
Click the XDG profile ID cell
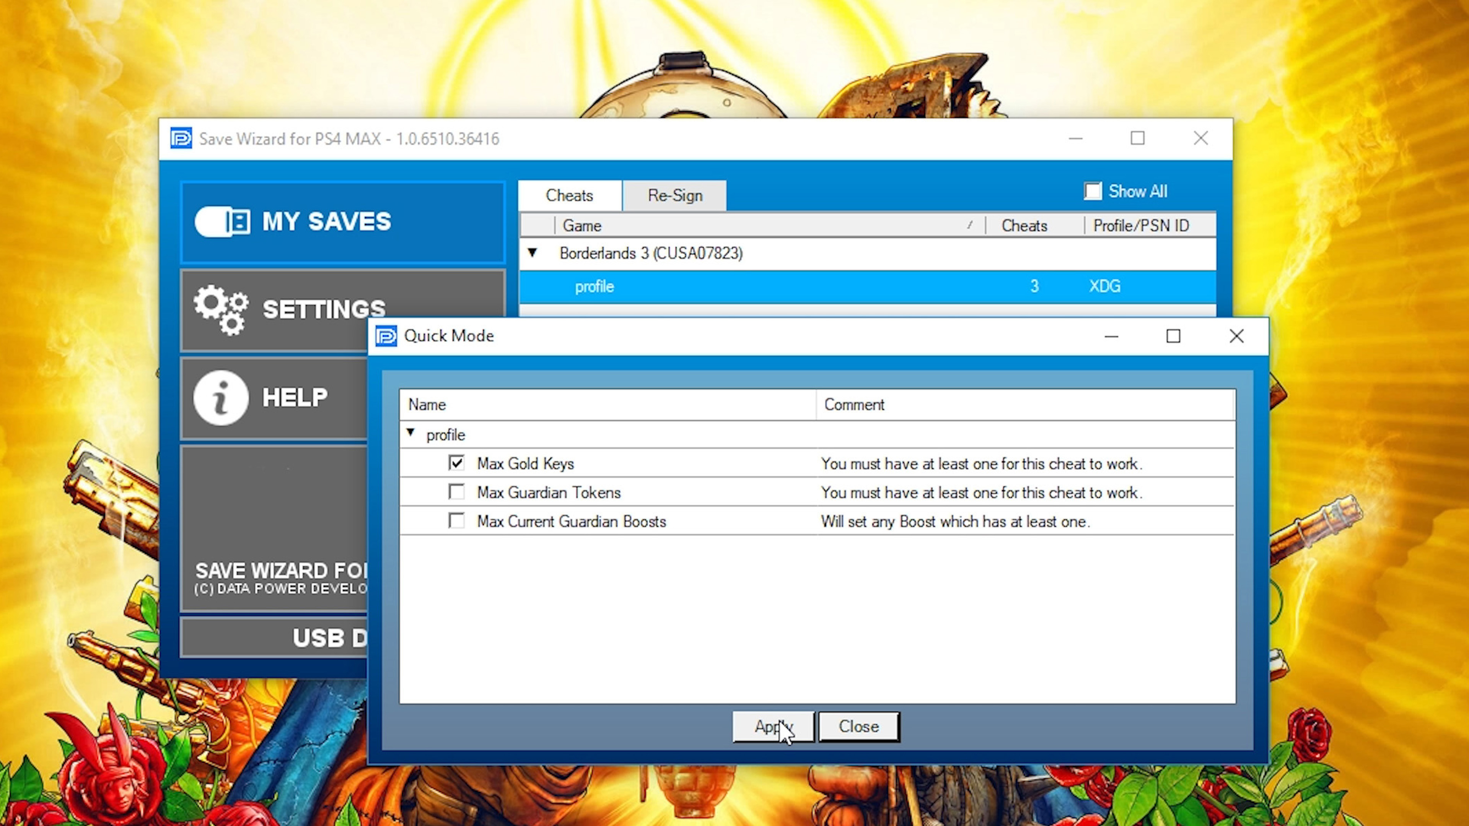coord(1104,286)
